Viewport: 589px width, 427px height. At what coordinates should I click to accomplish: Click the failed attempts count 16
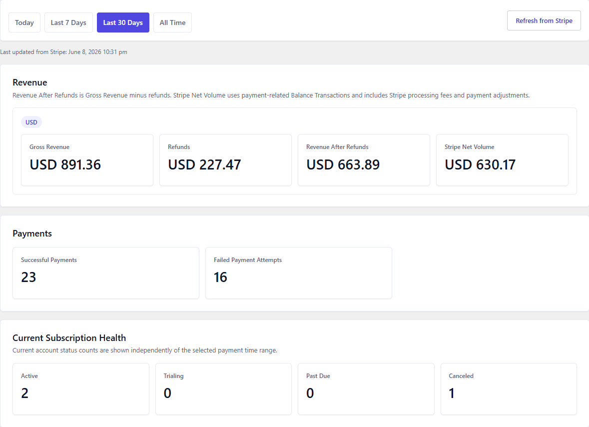220,277
